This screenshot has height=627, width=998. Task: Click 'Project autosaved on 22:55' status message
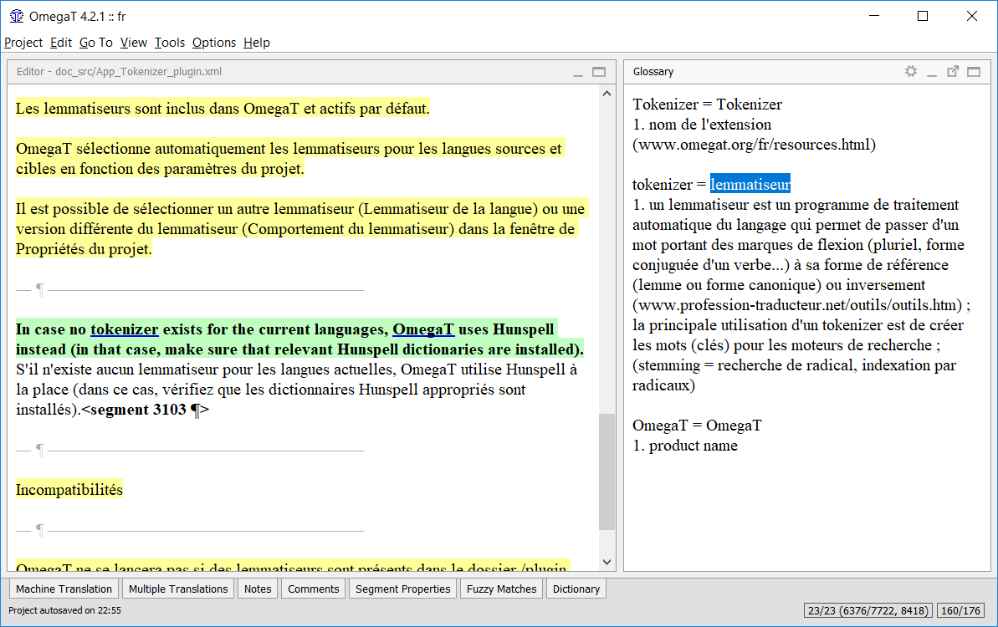tap(65, 610)
